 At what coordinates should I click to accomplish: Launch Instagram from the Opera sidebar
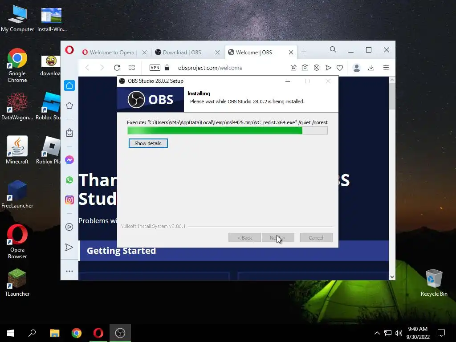(69, 200)
